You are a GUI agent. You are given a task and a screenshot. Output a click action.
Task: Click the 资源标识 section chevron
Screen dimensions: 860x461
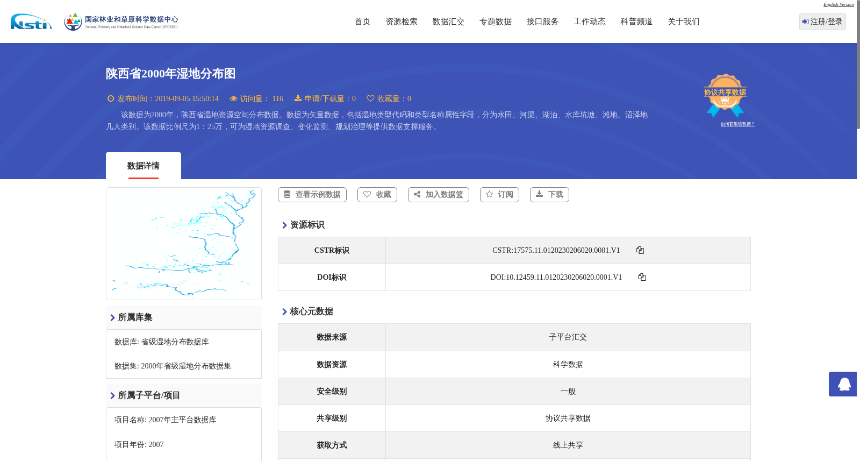pyautogui.click(x=285, y=225)
